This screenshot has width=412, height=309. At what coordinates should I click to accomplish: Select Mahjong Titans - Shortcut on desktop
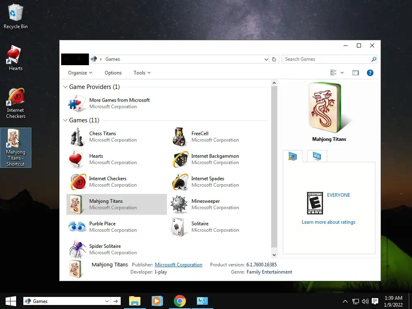point(16,148)
